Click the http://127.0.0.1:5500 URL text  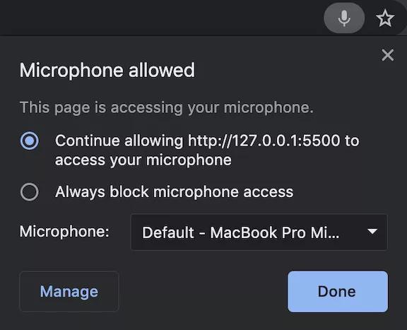pos(264,141)
